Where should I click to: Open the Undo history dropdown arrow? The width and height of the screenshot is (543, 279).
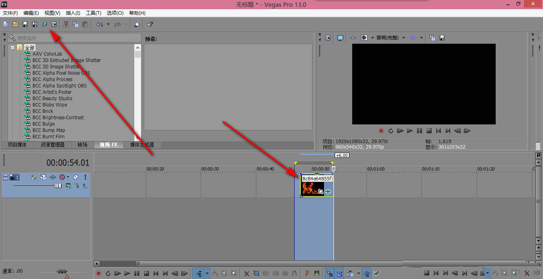(x=108, y=25)
